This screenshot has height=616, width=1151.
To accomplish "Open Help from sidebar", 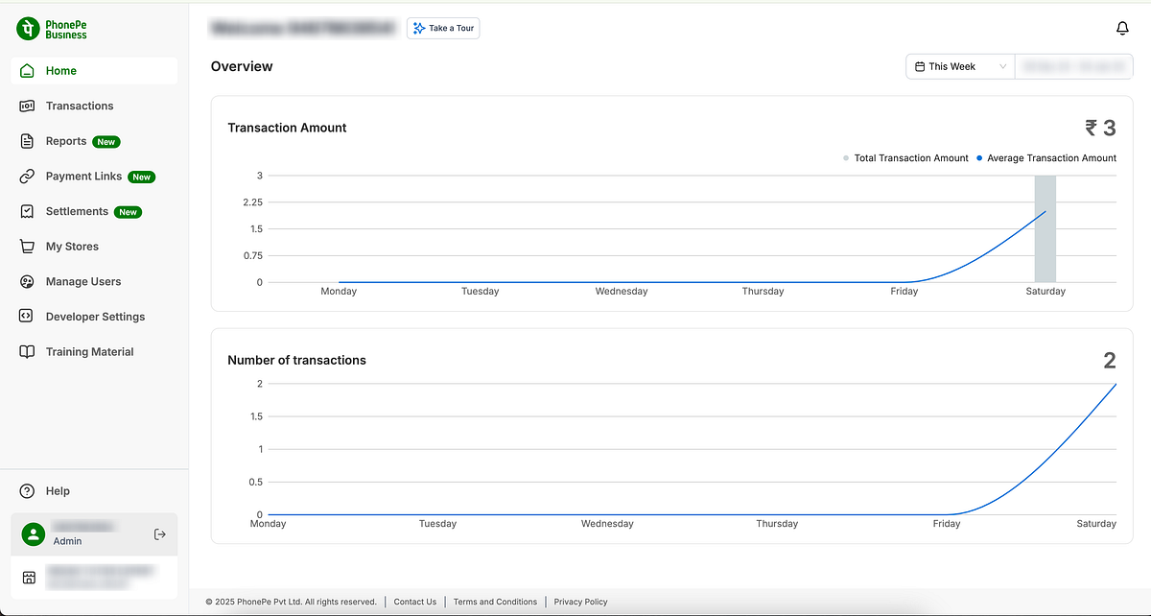I will pyautogui.click(x=94, y=491).
